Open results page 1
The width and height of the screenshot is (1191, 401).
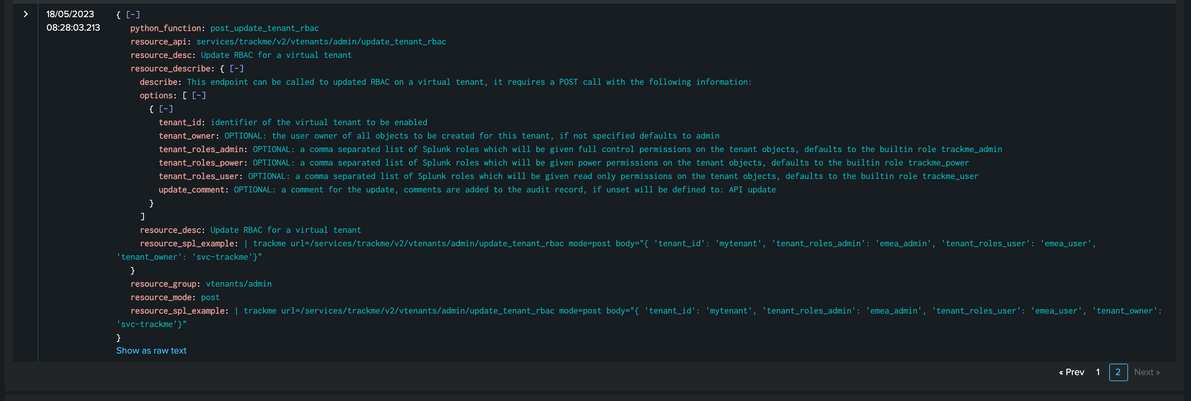[x=1098, y=372]
